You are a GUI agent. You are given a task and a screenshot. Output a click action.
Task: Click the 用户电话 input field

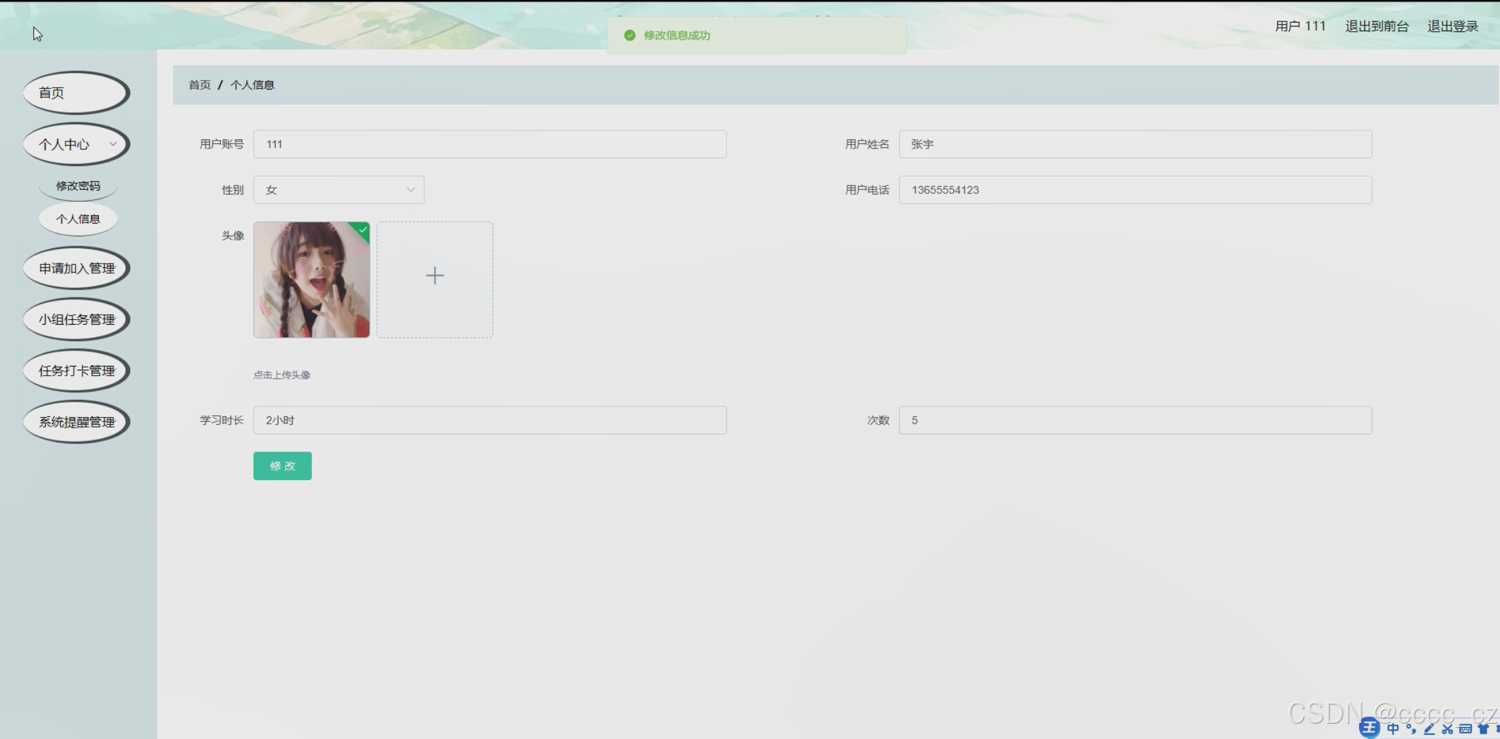coord(1135,190)
